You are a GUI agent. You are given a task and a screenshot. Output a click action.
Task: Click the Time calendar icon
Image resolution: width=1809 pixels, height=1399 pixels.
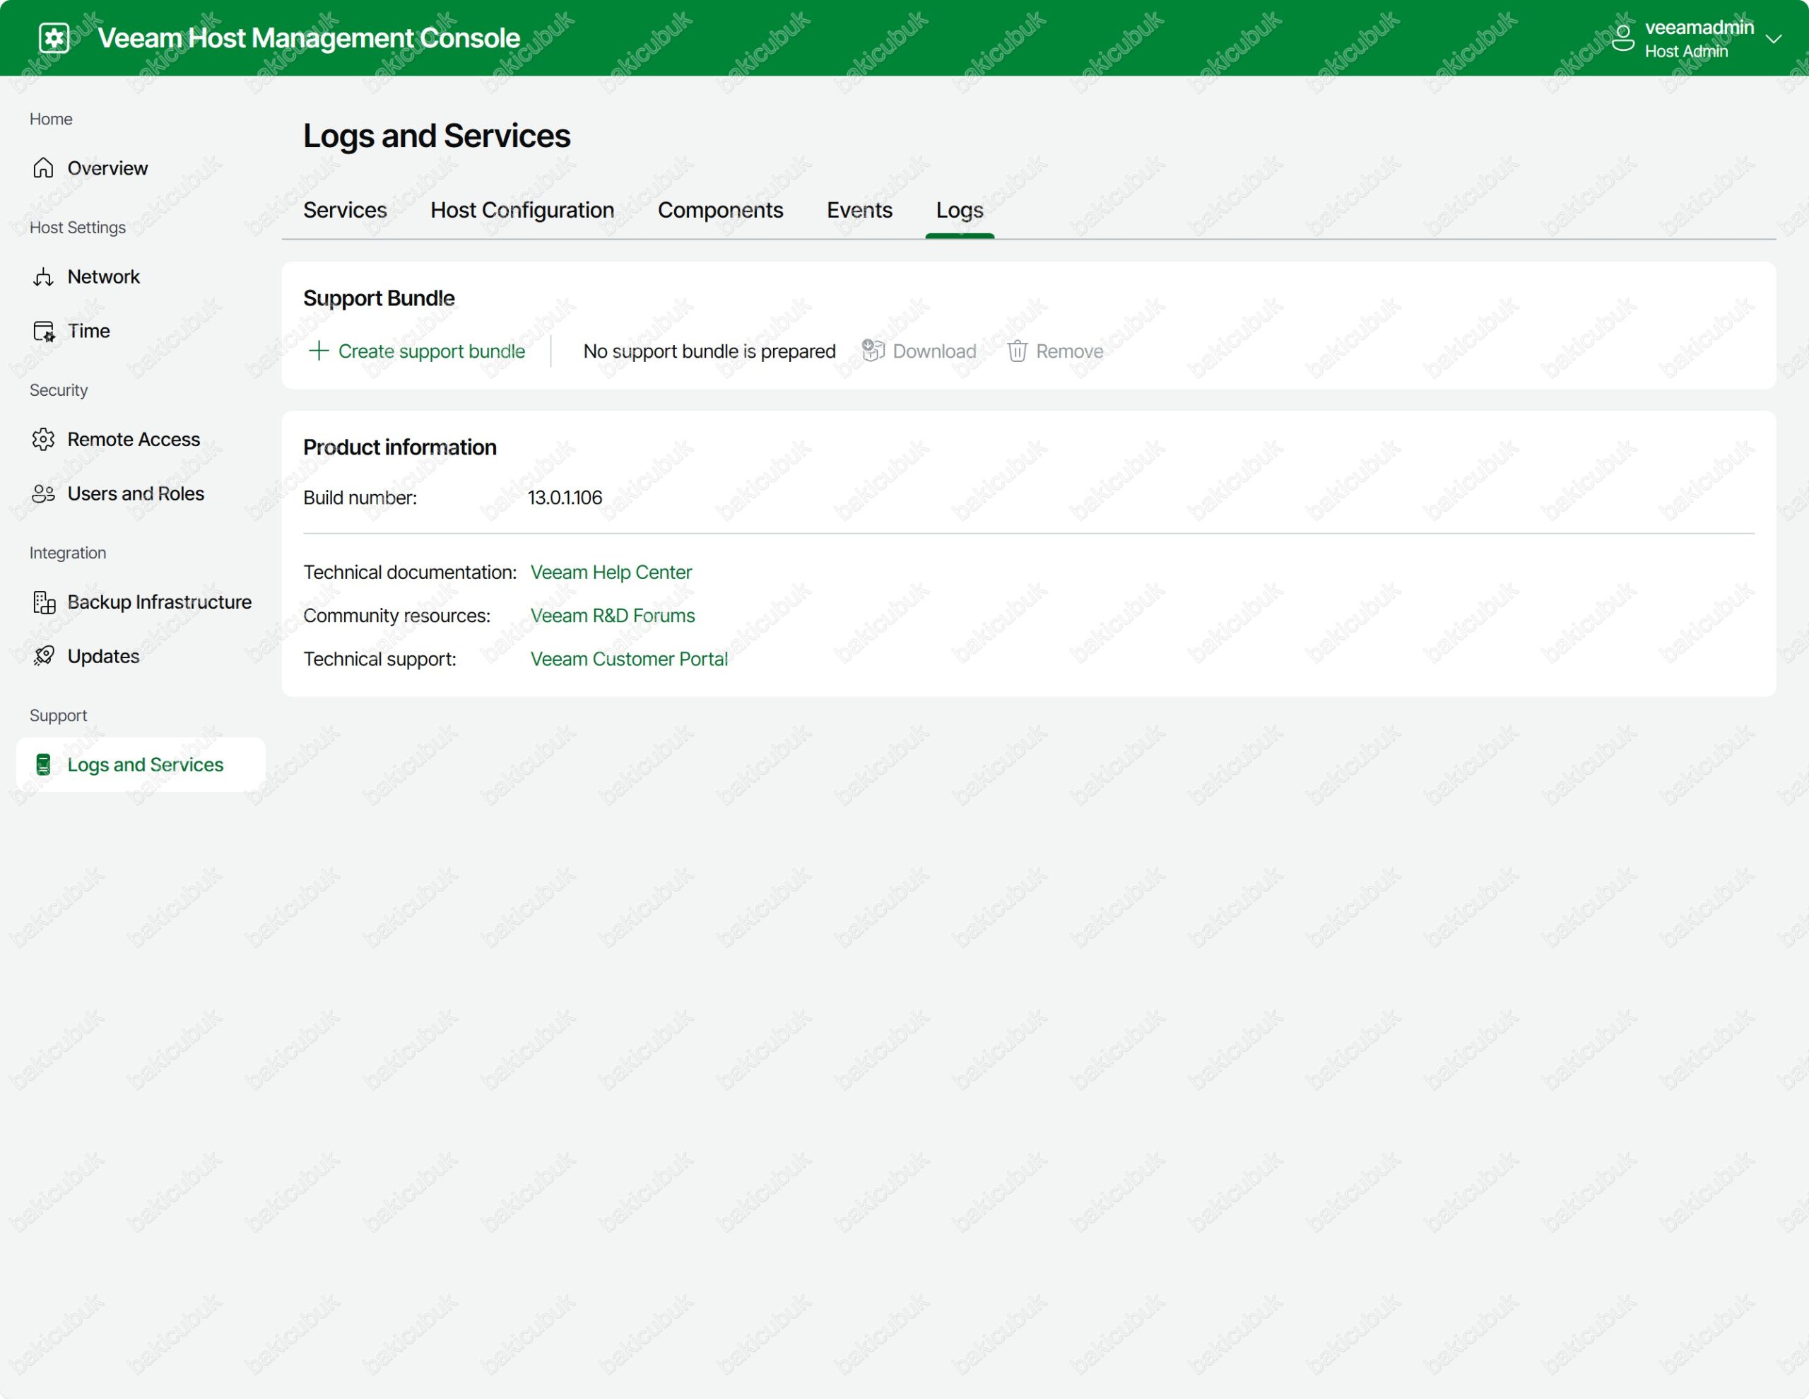tap(43, 332)
